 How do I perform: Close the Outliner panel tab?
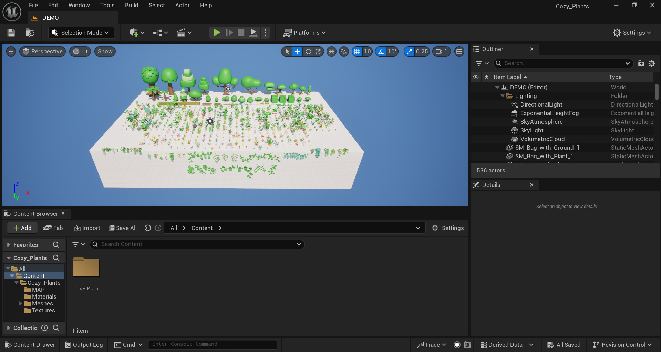[532, 49]
